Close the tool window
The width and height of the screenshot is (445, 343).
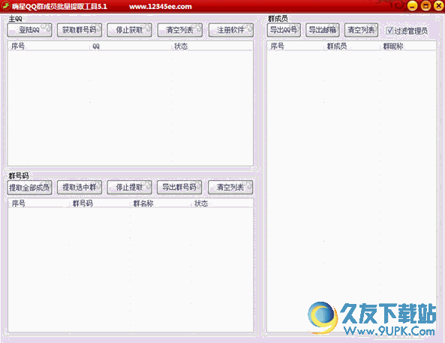[x=439, y=6]
